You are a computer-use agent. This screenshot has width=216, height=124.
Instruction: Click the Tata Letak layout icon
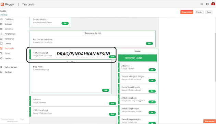point(1,48)
